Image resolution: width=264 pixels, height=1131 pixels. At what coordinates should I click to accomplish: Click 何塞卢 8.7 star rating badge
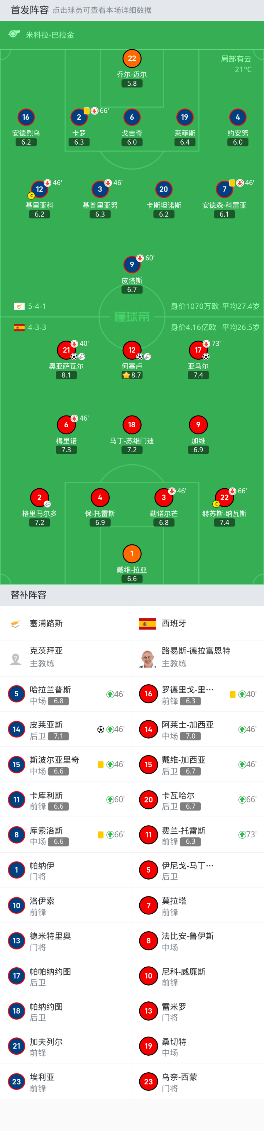132,375
